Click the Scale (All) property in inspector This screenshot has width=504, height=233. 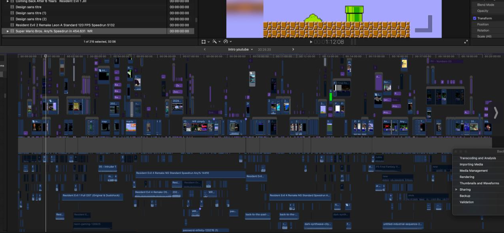coord(484,37)
